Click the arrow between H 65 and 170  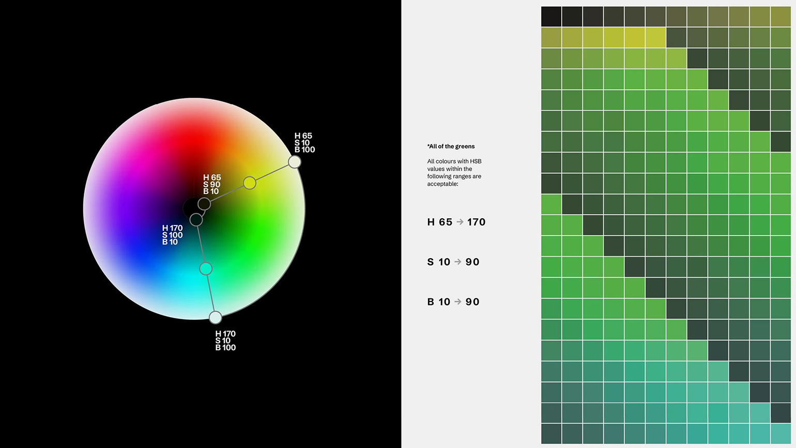460,222
